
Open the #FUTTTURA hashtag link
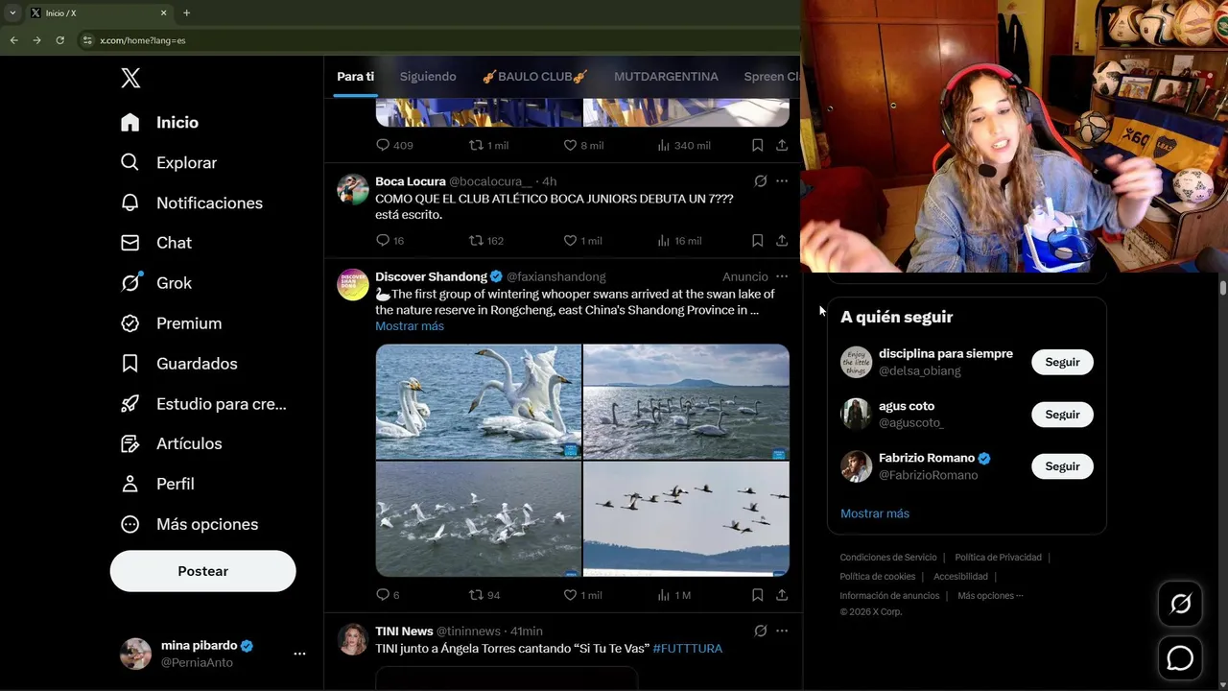(688, 649)
